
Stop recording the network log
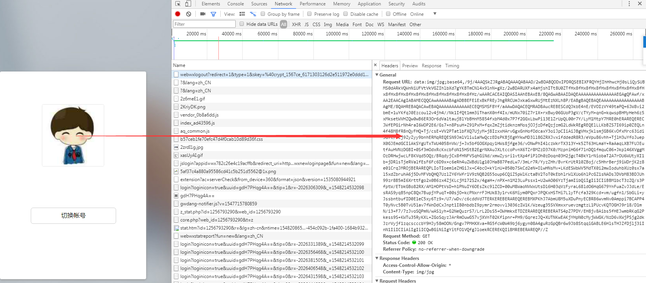tap(178, 14)
